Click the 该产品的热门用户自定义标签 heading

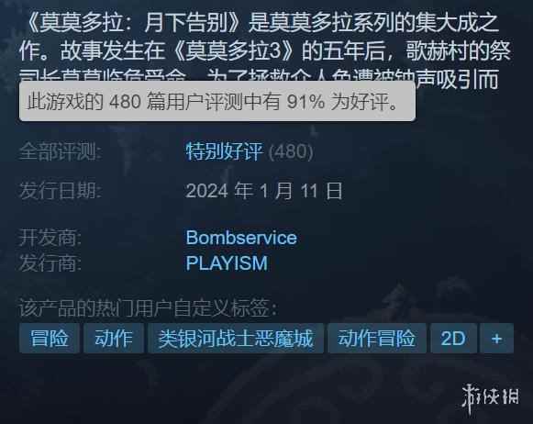pyautogui.click(x=149, y=308)
